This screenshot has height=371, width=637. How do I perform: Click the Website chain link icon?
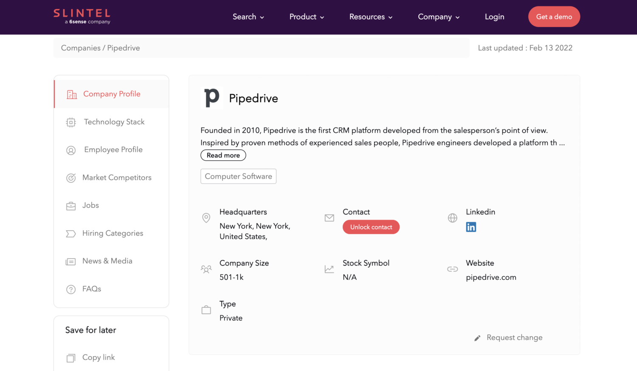[x=453, y=269]
